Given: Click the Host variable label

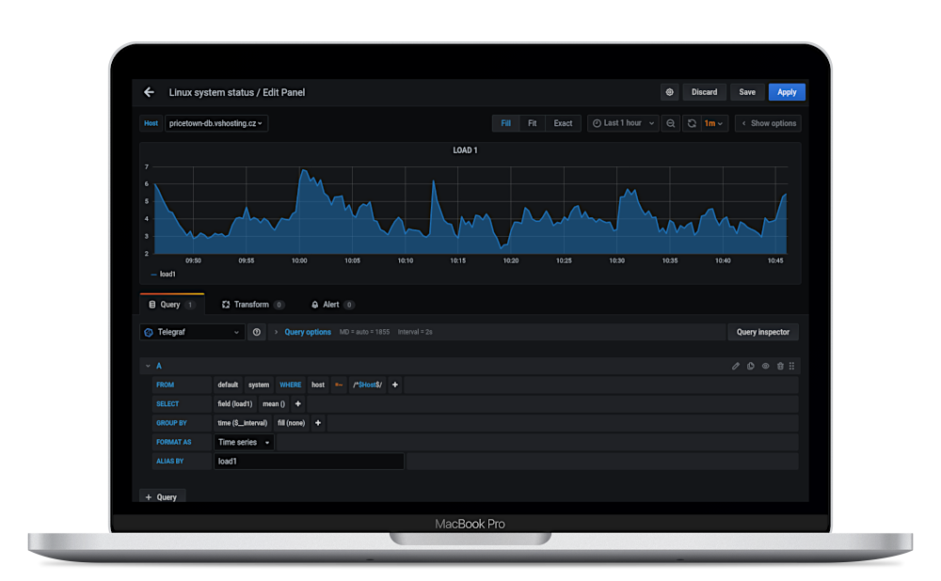Looking at the screenshot, I should 152,123.
